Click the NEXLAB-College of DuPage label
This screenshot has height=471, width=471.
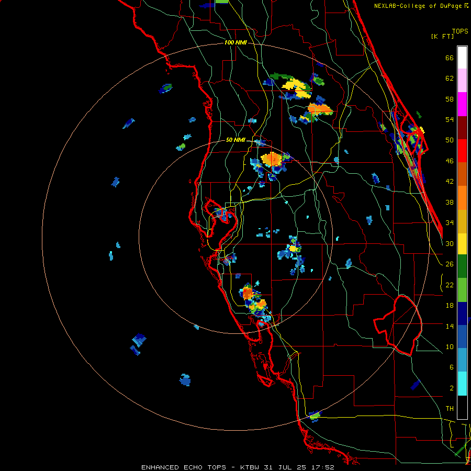[418, 6]
